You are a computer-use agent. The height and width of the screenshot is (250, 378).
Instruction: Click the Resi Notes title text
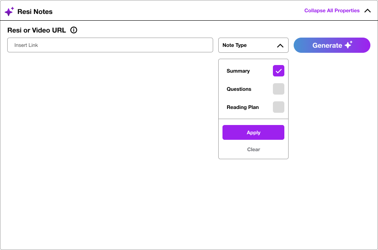(x=35, y=11)
